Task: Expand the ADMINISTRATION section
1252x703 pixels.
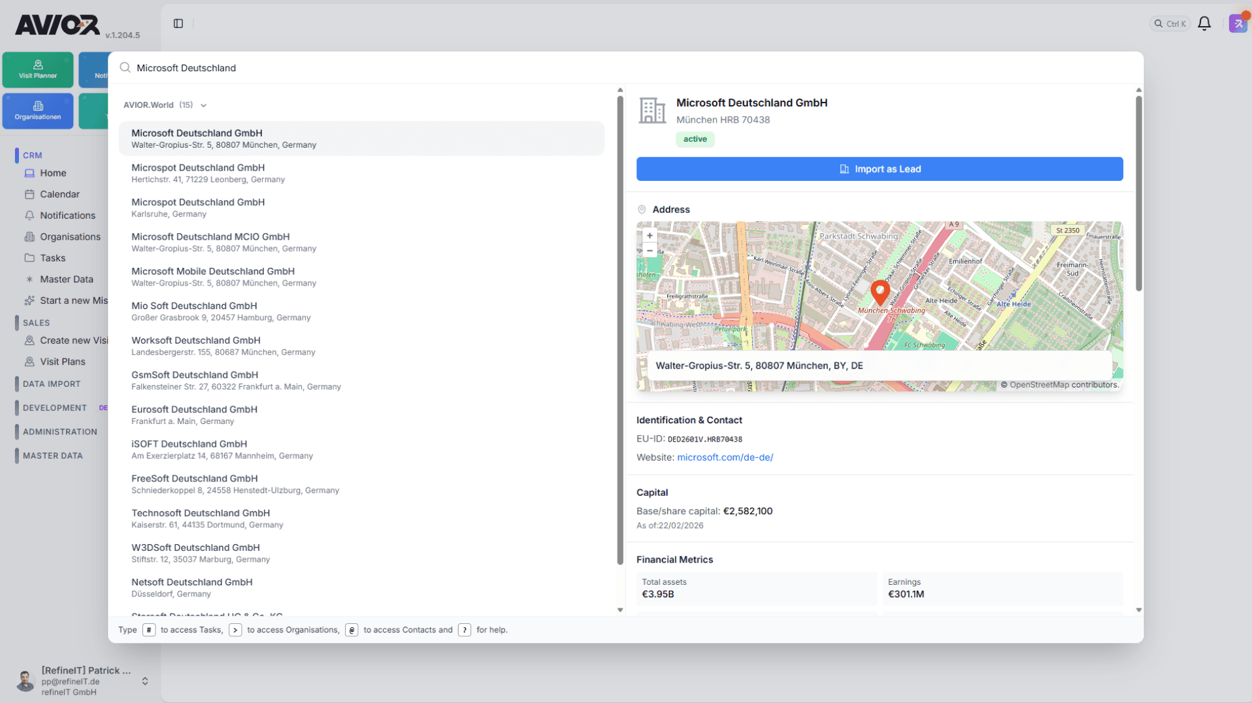Action: click(x=60, y=432)
